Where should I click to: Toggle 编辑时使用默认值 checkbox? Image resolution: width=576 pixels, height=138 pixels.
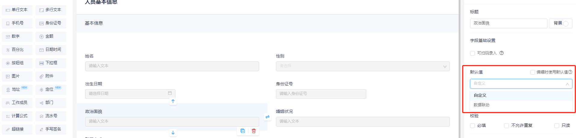coord(533,72)
